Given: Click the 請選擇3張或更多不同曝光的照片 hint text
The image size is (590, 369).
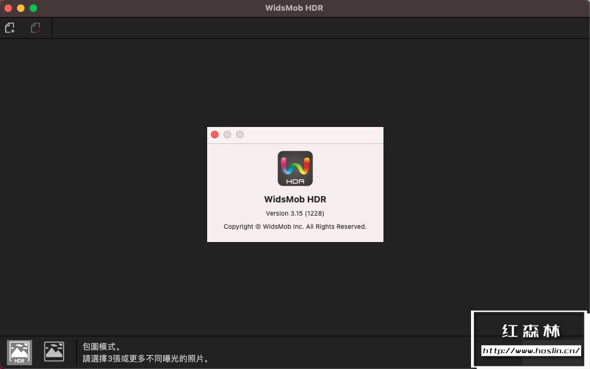Looking at the screenshot, I should [x=145, y=358].
